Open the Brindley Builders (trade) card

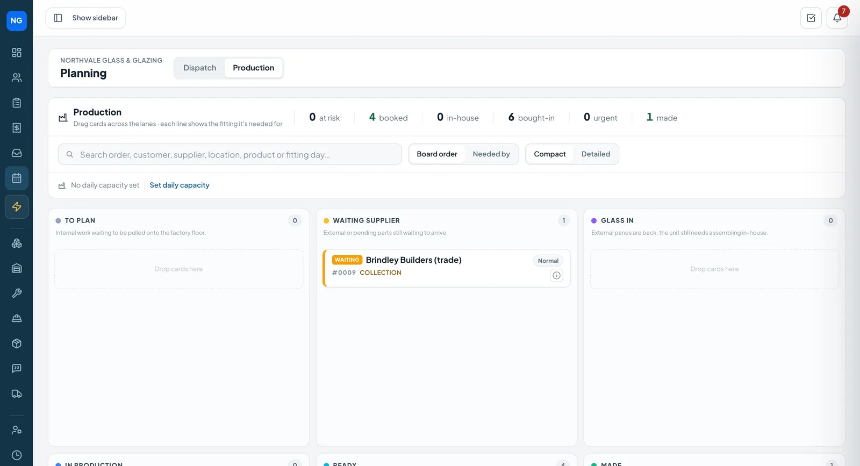point(447,268)
